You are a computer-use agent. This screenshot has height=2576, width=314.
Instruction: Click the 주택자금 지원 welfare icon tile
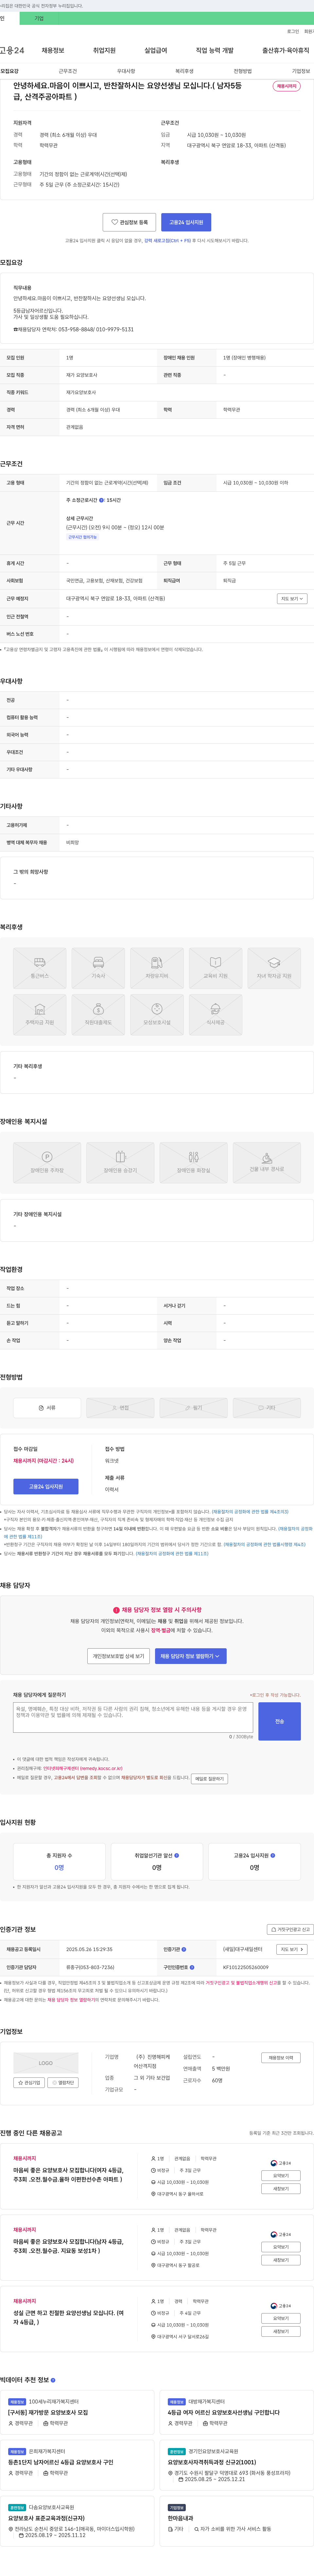[x=40, y=1015]
